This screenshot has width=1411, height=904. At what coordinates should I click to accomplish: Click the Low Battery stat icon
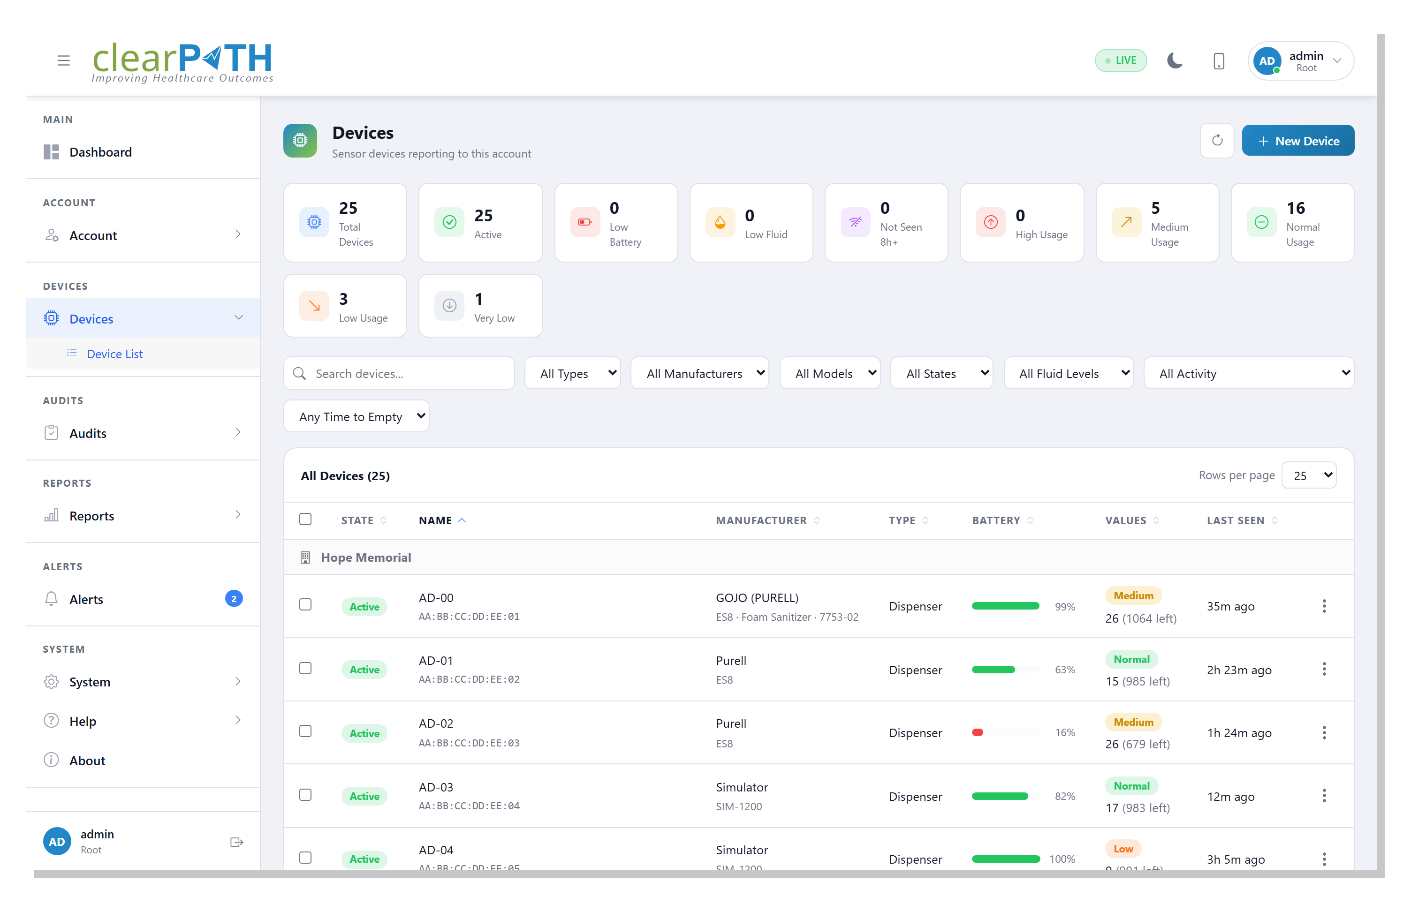pyautogui.click(x=585, y=222)
